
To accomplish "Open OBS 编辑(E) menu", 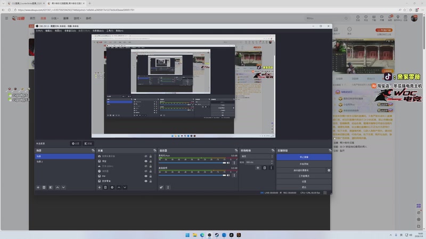I will click(x=48, y=31).
